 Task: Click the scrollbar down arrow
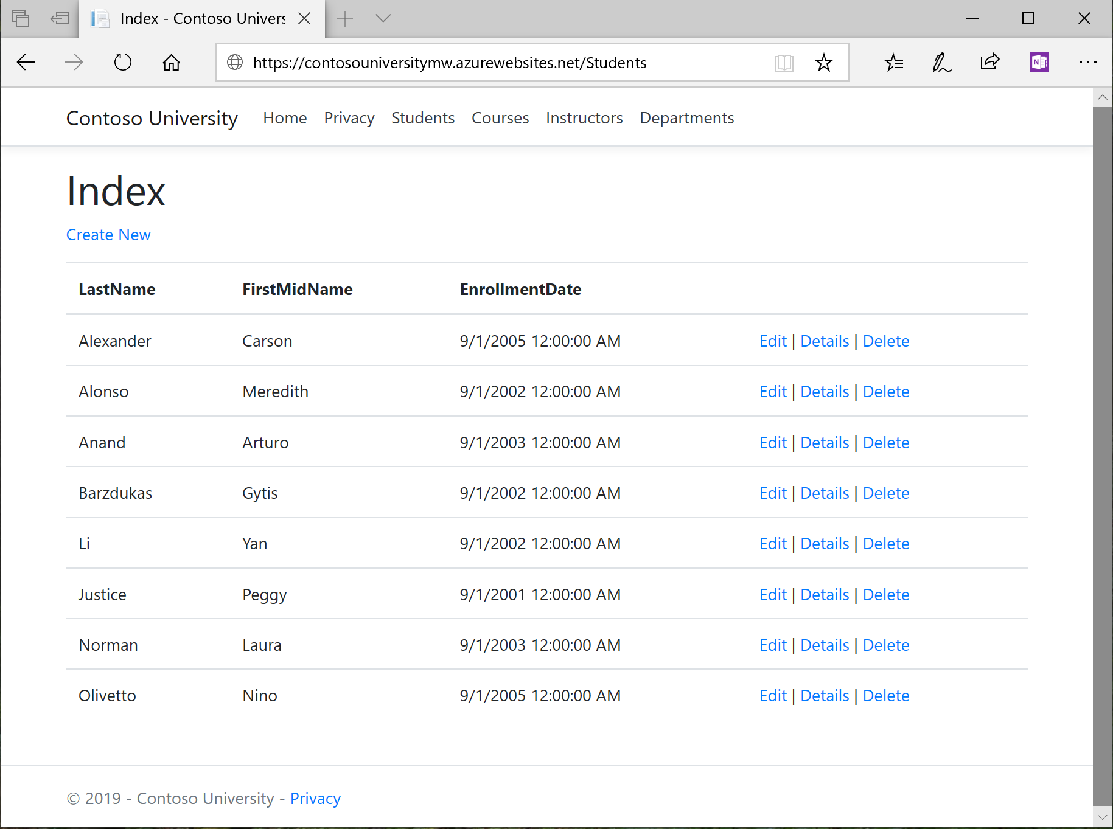tap(1102, 817)
